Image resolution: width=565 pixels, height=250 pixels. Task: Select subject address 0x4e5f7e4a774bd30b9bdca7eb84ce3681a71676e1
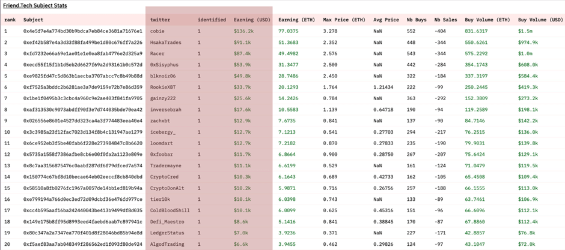(x=83, y=31)
